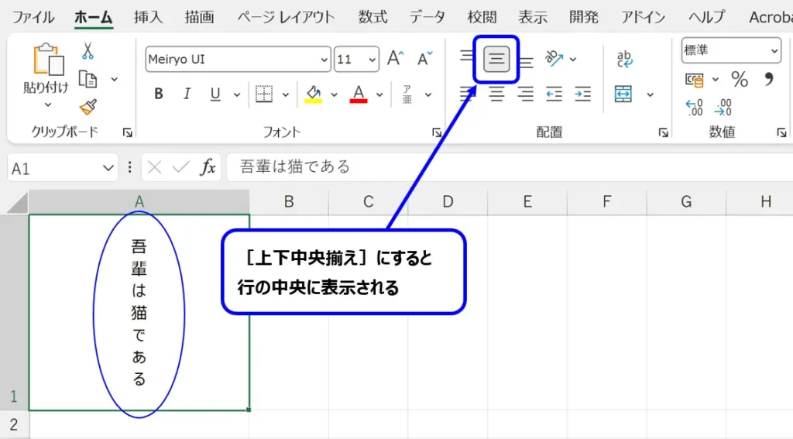Screen dimensions: 793x439
Task: Apply comma style
Action: click(769, 80)
